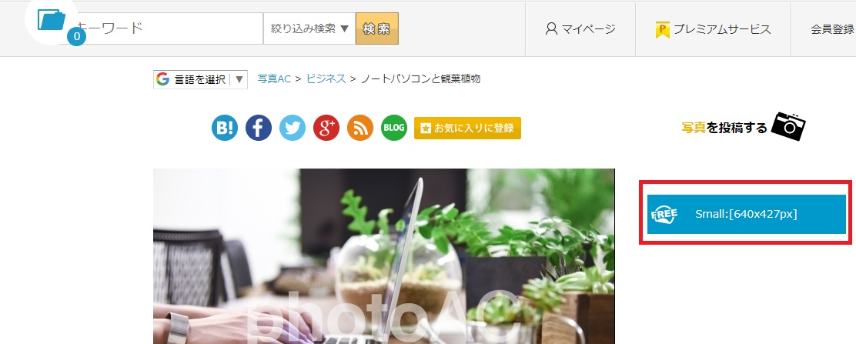Open the blue folder download box icon
The width and height of the screenshot is (856, 344).
(x=52, y=21)
